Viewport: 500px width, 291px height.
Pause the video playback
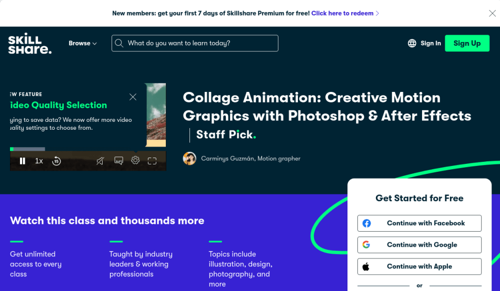click(x=22, y=161)
